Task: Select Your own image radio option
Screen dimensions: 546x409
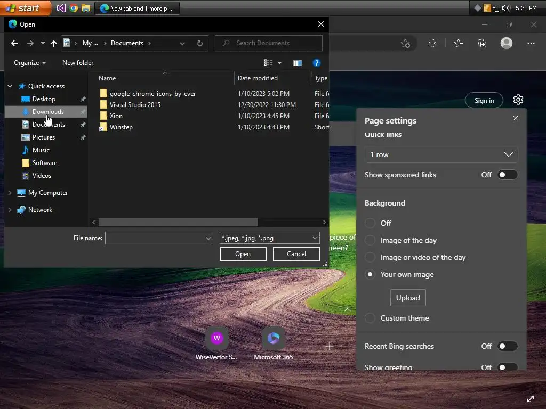Action: (x=370, y=274)
